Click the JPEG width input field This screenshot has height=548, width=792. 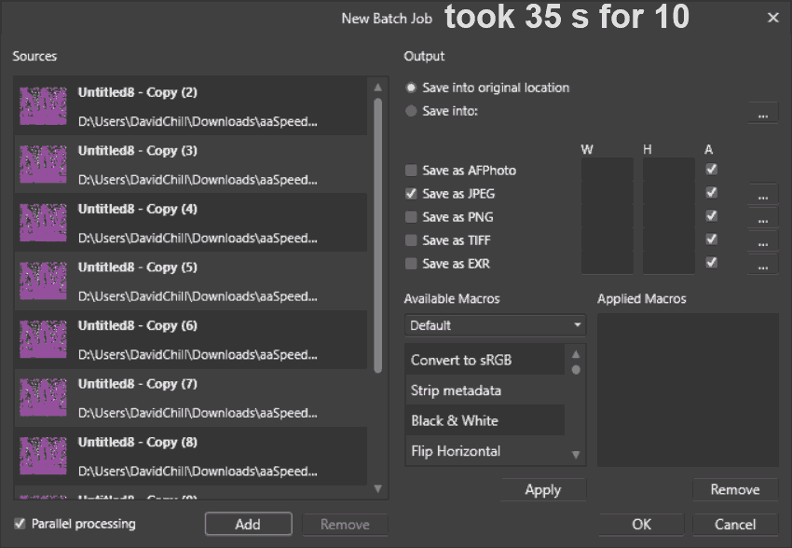coord(607,194)
